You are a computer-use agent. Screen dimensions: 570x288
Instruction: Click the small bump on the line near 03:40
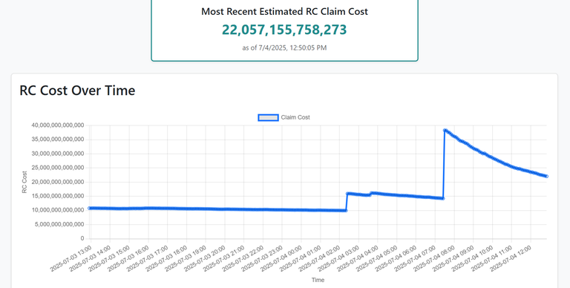[371, 193]
